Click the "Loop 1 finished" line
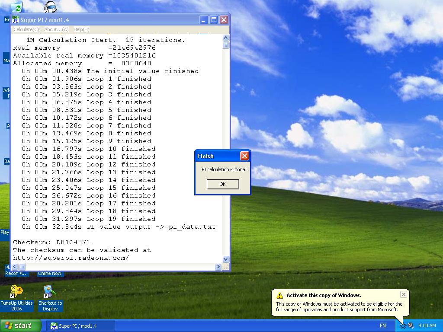The width and height of the screenshot is (443, 332). pyautogui.click(x=87, y=79)
